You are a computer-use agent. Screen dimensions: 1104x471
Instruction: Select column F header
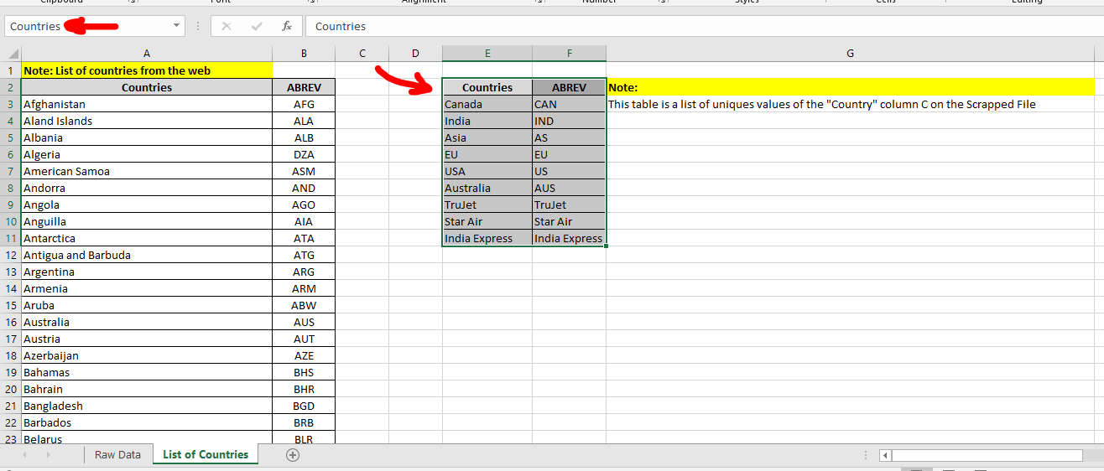click(569, 54)
